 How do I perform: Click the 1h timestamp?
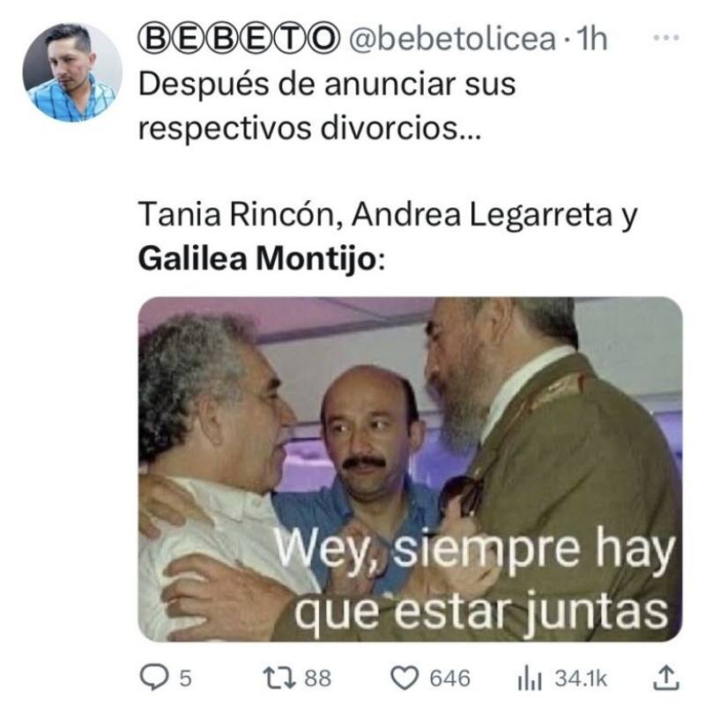click(592, 39)
